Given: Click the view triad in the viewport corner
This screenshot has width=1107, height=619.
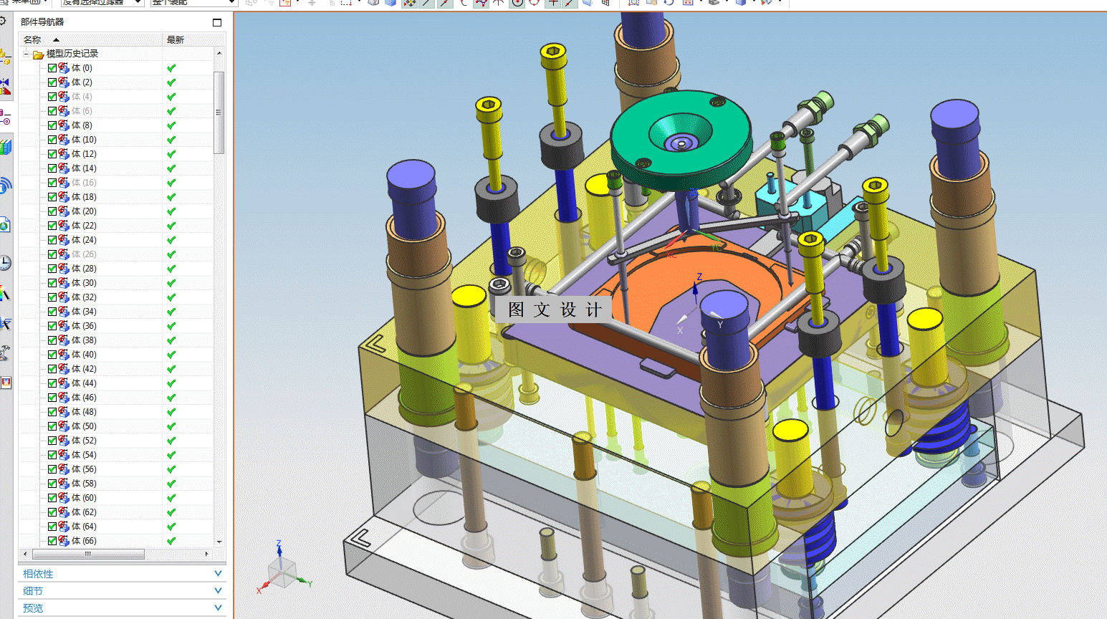Looking at the screenshot, I should [x=283, y=570].
